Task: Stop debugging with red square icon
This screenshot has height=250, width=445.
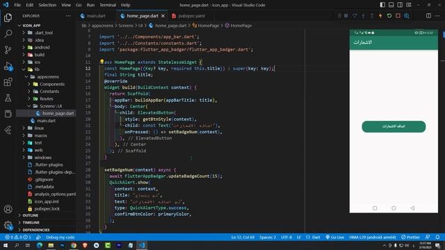Action: pyautogui.click(x=398, y=16)
